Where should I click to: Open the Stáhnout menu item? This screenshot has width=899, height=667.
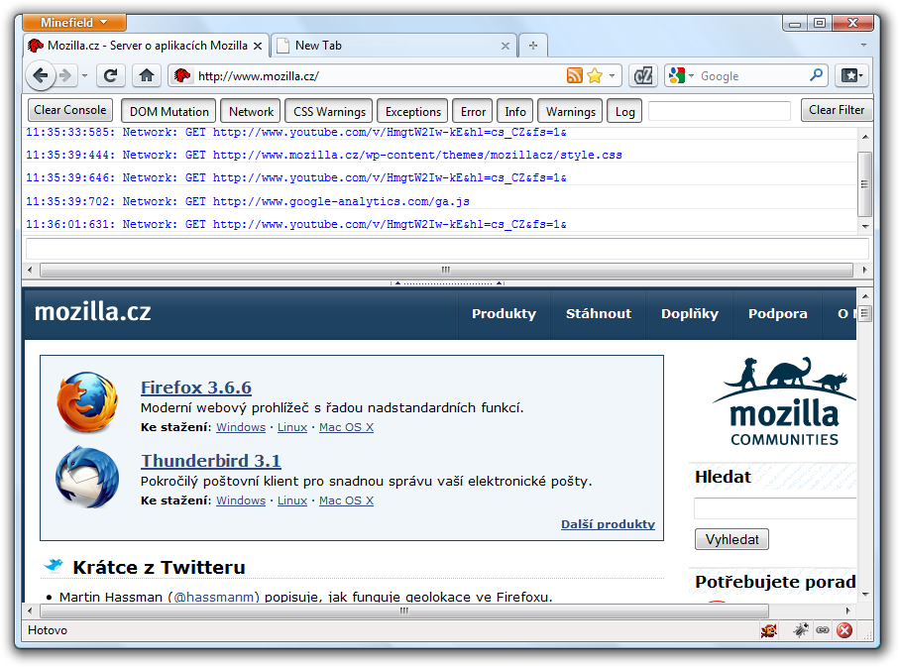pos(599,314)
